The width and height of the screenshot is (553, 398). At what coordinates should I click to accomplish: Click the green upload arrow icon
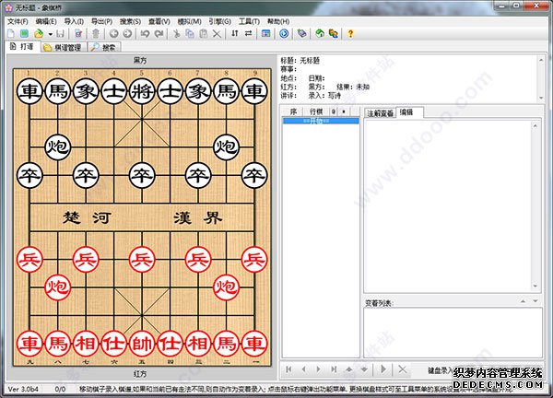(x=320, y=33)
